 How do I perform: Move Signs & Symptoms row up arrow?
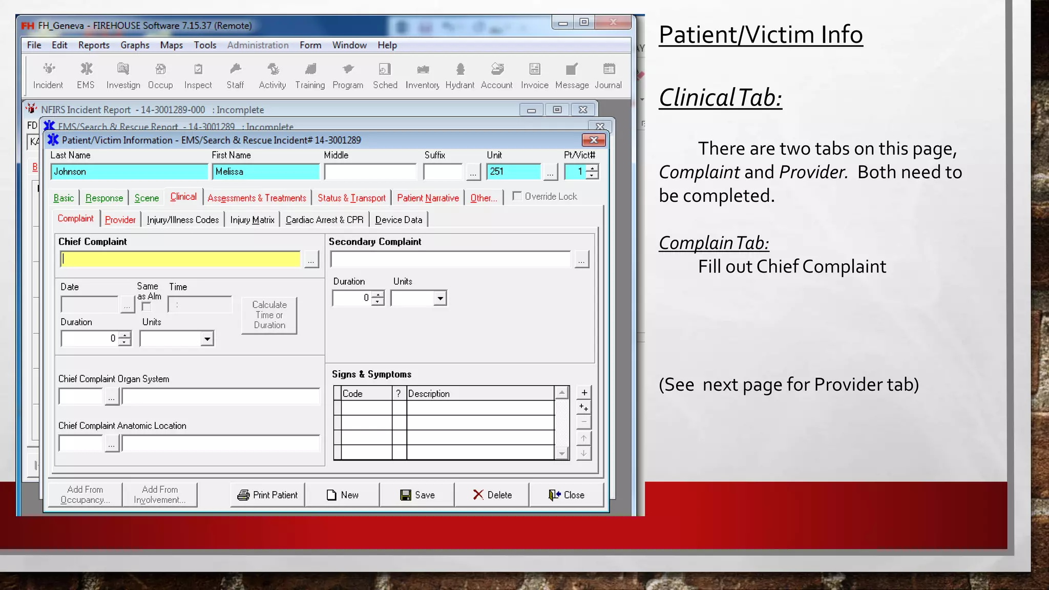pyautogui.click(x=584, y=438)
